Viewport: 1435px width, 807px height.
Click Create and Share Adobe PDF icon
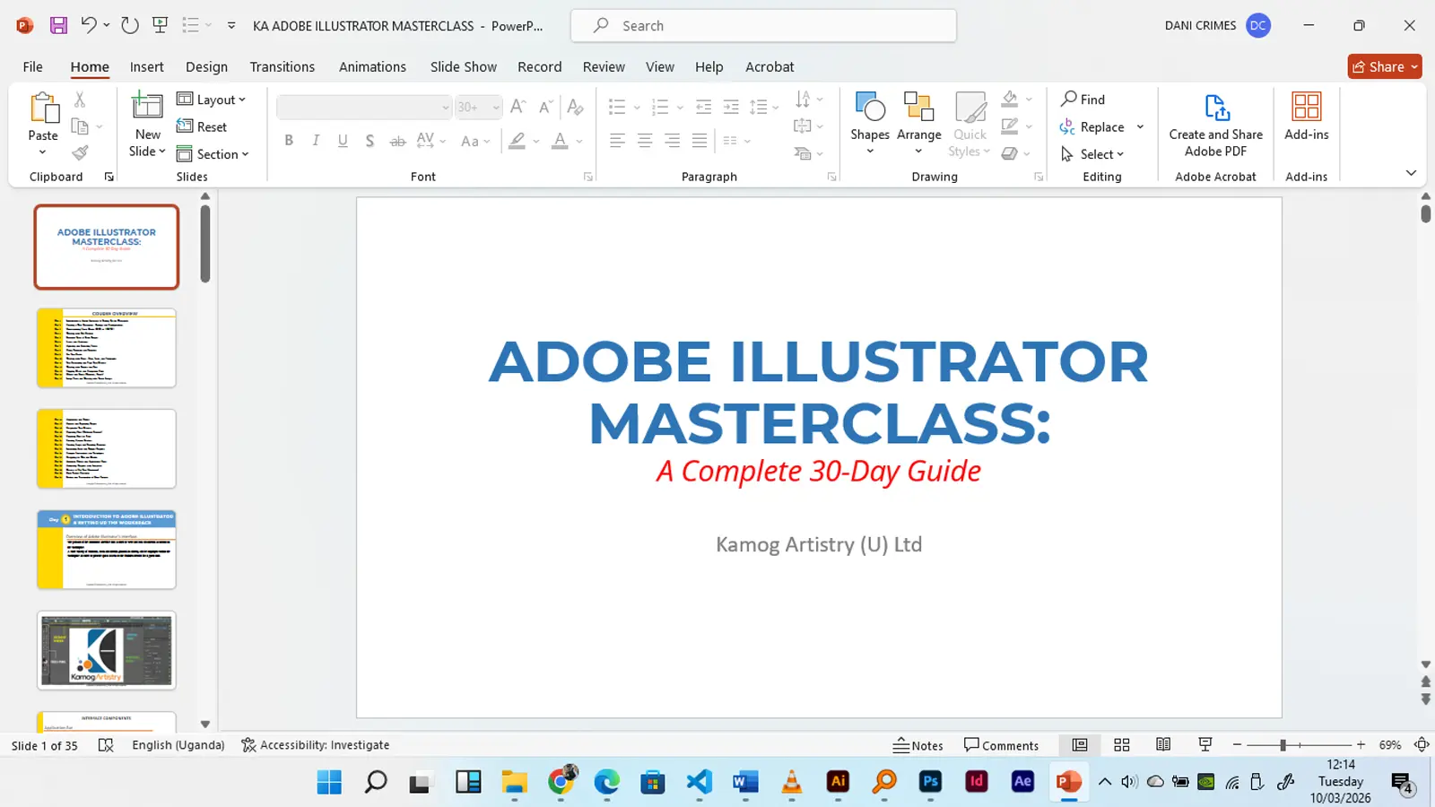(1215, 108)
